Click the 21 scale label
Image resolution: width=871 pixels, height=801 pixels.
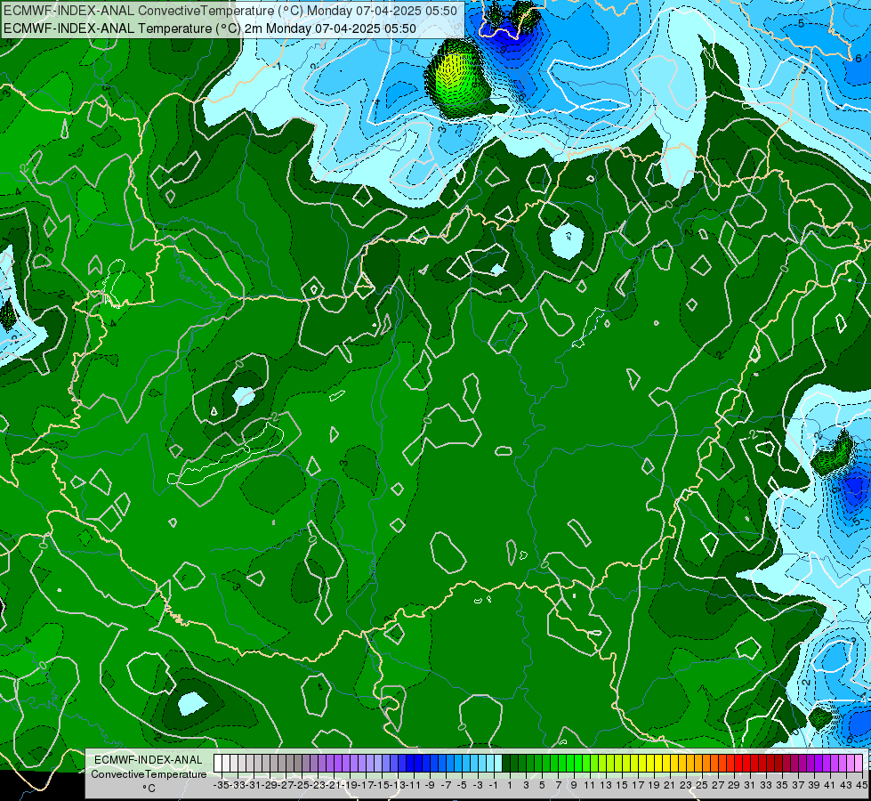coord(670,786)
